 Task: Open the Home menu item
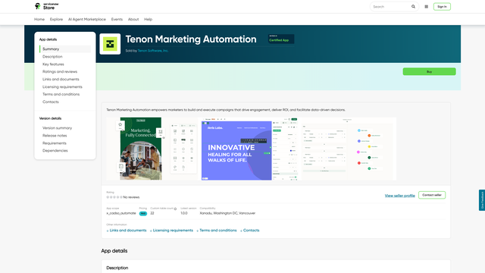point(39,19)
